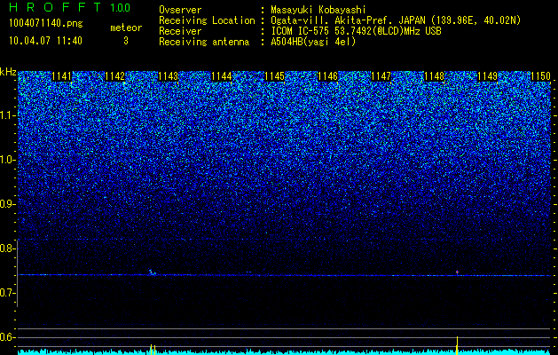The width and height of the screenshot is (558, 355).
Task: Click the 1146 time marker
Action: click(327, 76)
